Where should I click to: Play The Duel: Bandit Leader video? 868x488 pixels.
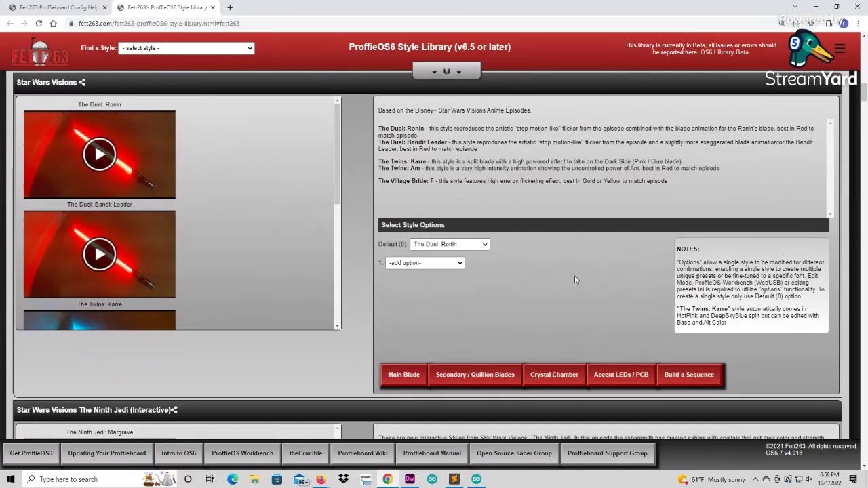pos(100,254)
